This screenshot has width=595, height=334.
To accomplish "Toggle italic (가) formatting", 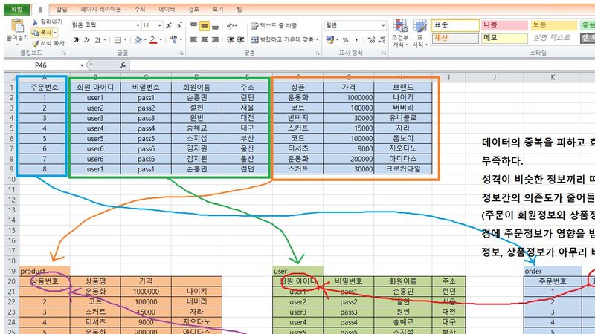I will [x=87, y=40].
